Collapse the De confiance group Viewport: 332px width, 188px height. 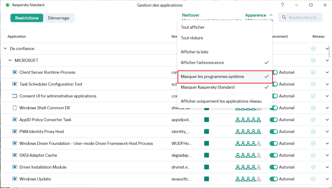5,49
